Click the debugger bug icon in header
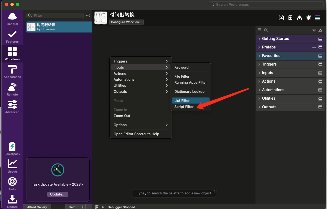 (x=309, y=18)
